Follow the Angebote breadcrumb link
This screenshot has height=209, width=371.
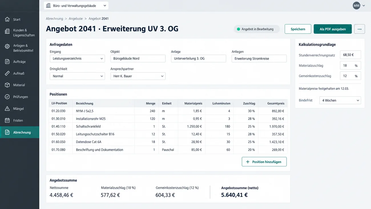click(76, 19)
